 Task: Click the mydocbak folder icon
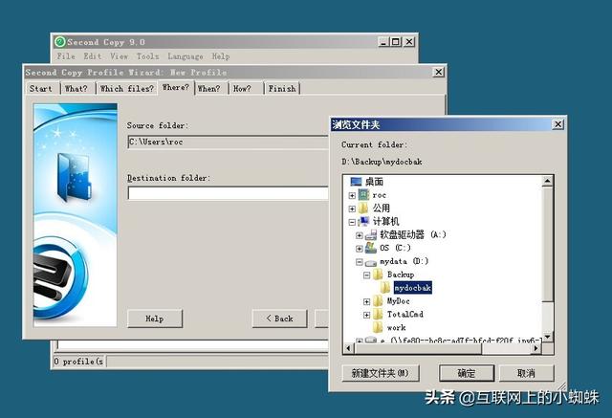click(x=385, y=288)
